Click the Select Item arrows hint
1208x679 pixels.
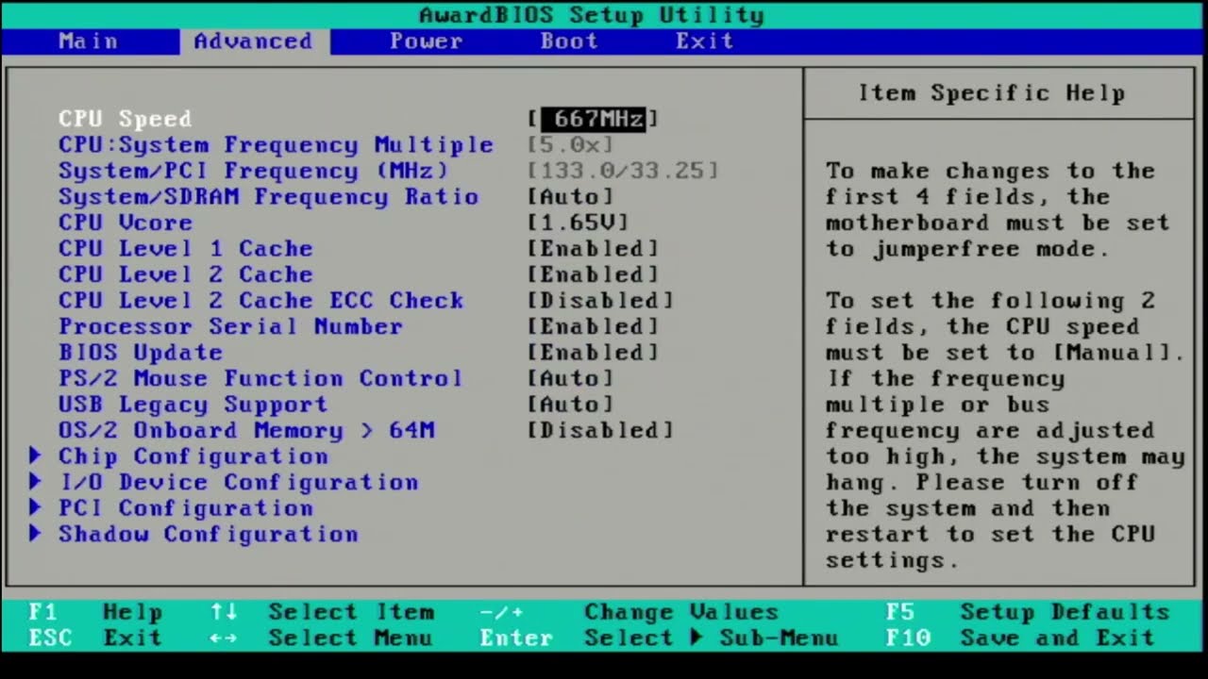coord(322,612)
